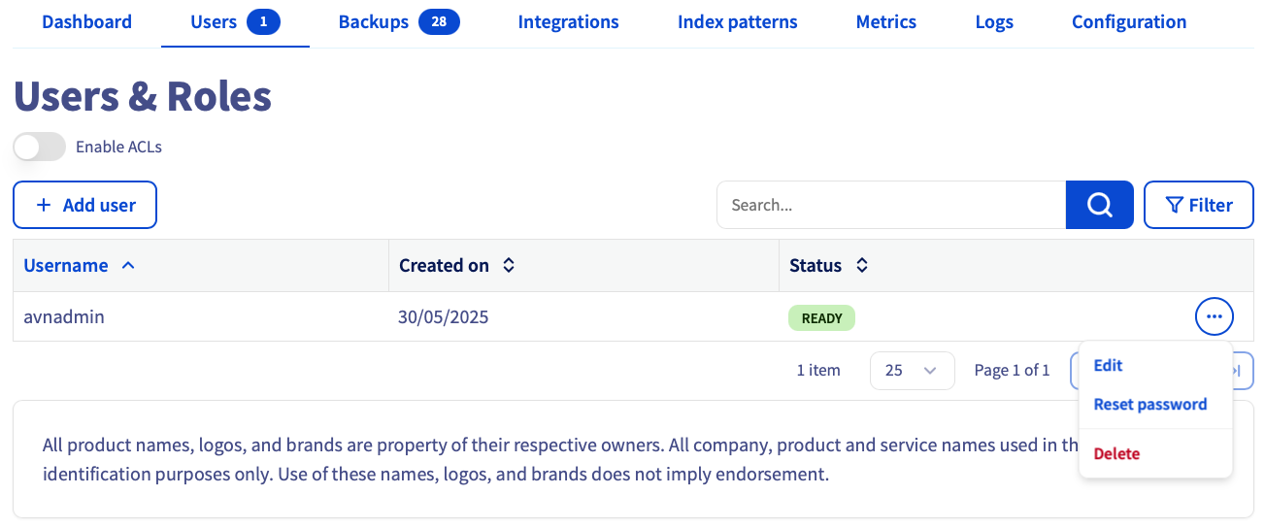Go to the Integrations tab
Screen dimensions: 1265x528
[568, 21]
